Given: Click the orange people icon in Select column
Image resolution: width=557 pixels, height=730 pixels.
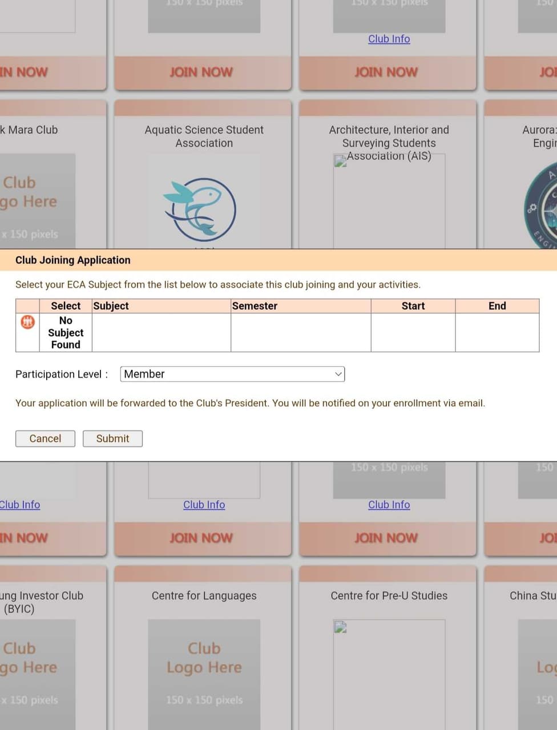Looking at the screenshot, I should point(27,322).
